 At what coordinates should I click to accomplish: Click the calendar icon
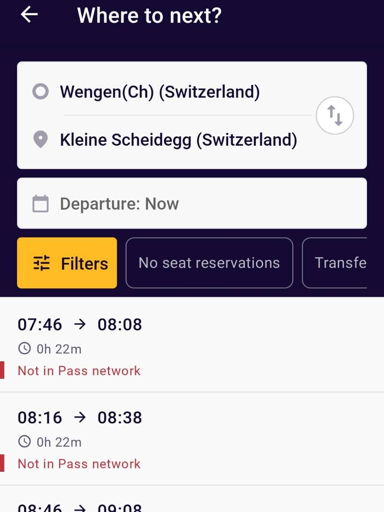[40, 204]
